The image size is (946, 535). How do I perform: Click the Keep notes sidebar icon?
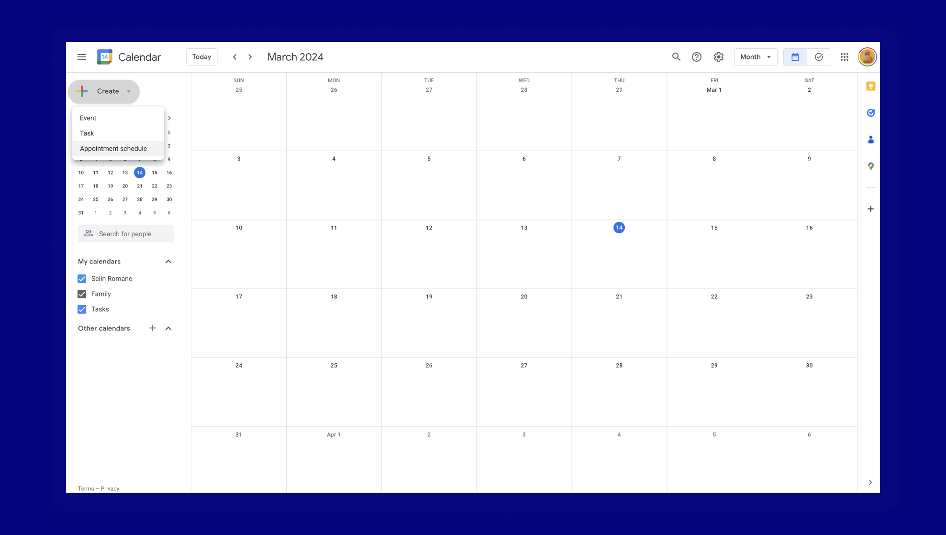[x=870, y=86]
